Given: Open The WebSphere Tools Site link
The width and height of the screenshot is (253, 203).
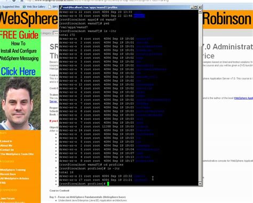Looking at the screenshot, I should point(17,154).
